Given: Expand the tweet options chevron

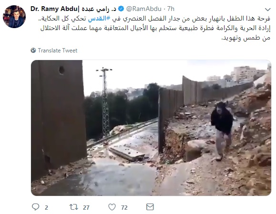Looking at the screenshot, I should (268, 10).
